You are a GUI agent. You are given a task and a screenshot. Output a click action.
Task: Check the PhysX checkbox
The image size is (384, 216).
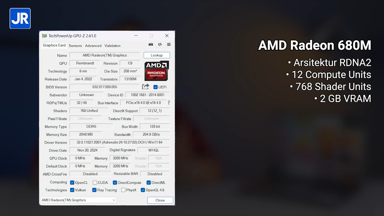[123, 190]
